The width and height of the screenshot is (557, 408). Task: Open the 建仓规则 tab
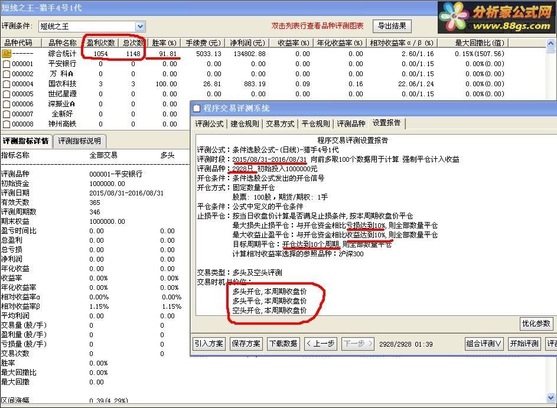click(245, 123)
